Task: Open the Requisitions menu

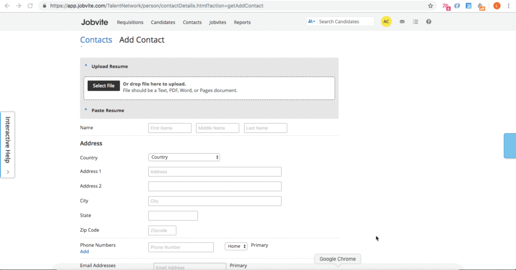Action: click(x=130, y=22)
